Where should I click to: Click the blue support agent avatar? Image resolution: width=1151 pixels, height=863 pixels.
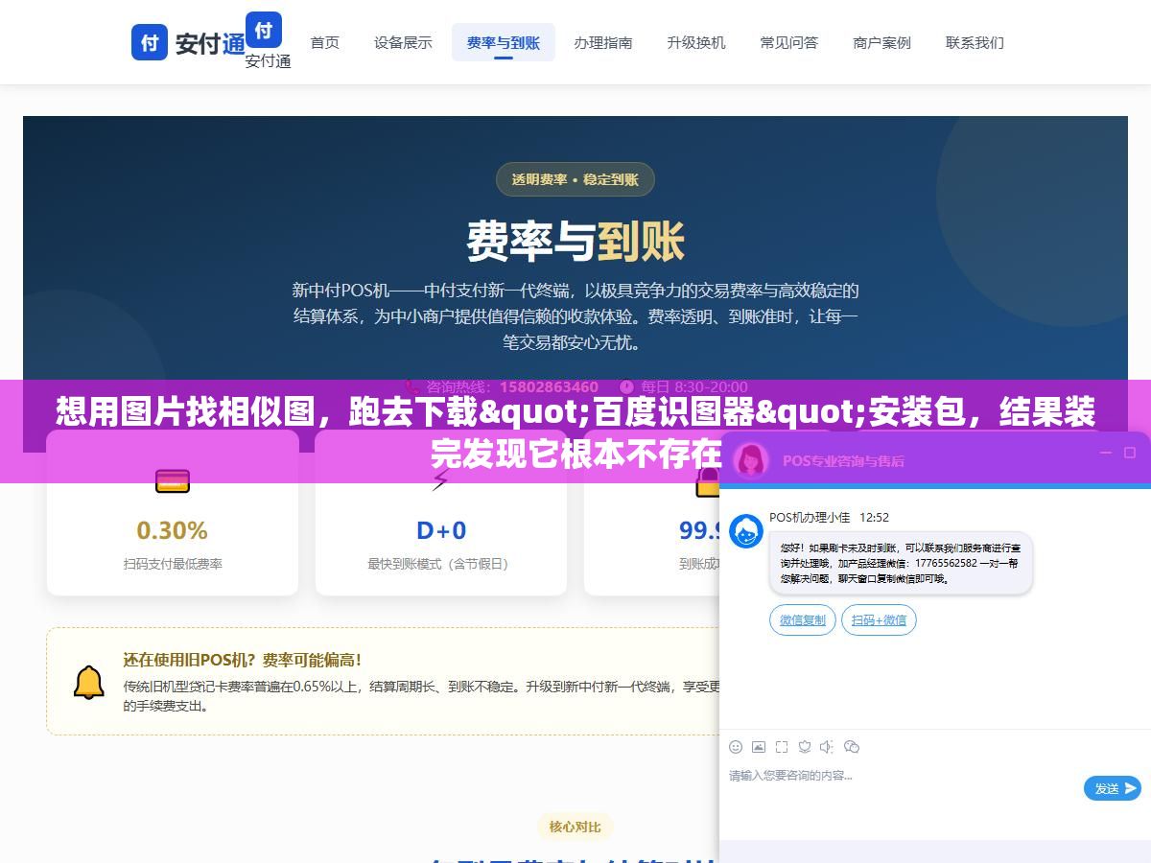point(746,531)
